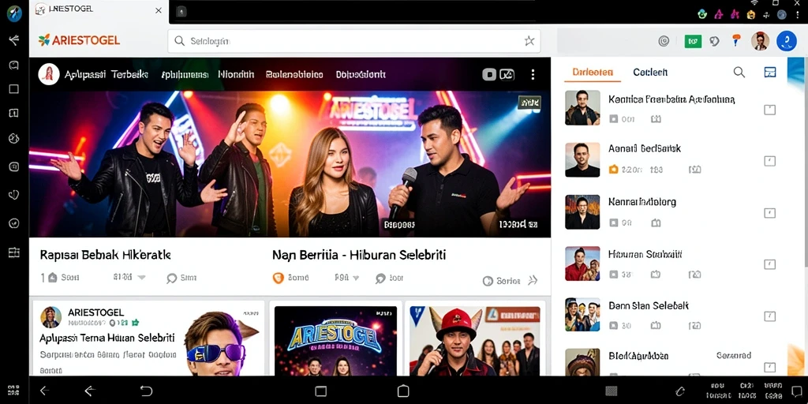
Task: Select the ARESTOGEL browser tab
Action: (99, 10)
